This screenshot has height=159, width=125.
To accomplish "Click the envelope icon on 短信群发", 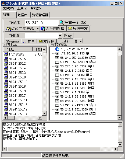I will pyautogui.click(x=70, y=28).
